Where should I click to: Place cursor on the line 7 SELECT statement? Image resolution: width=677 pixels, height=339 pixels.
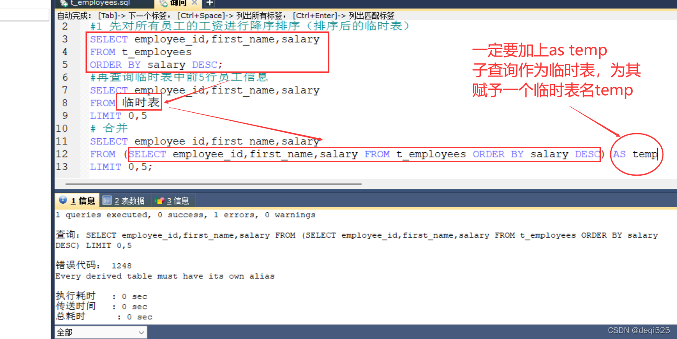pyautogui.click(x=205, y=90)
